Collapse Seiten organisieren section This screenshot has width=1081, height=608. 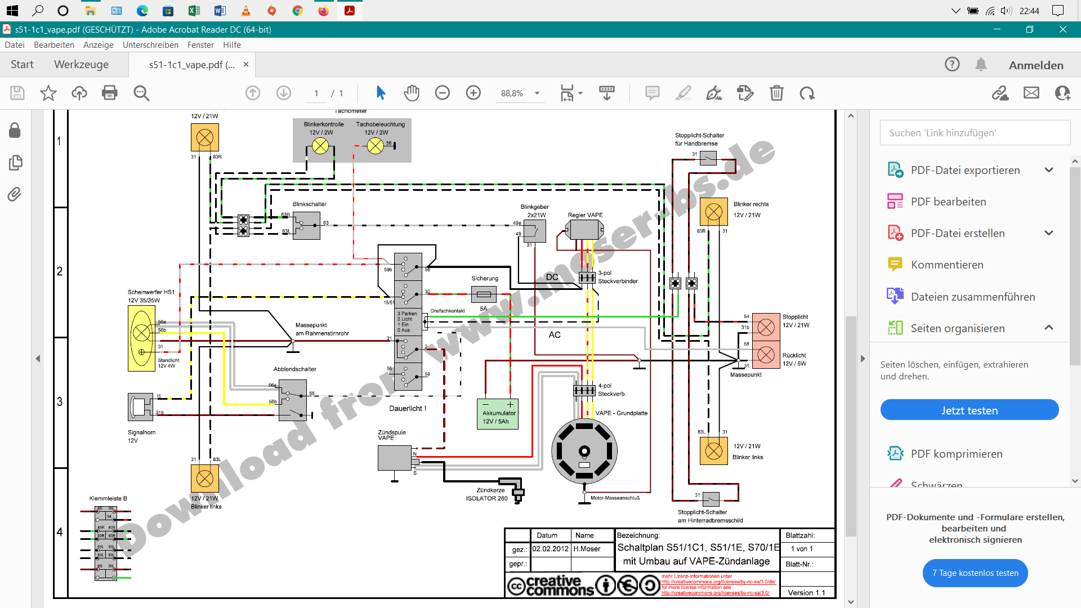pyautogui.click(x=1049, y=328)
